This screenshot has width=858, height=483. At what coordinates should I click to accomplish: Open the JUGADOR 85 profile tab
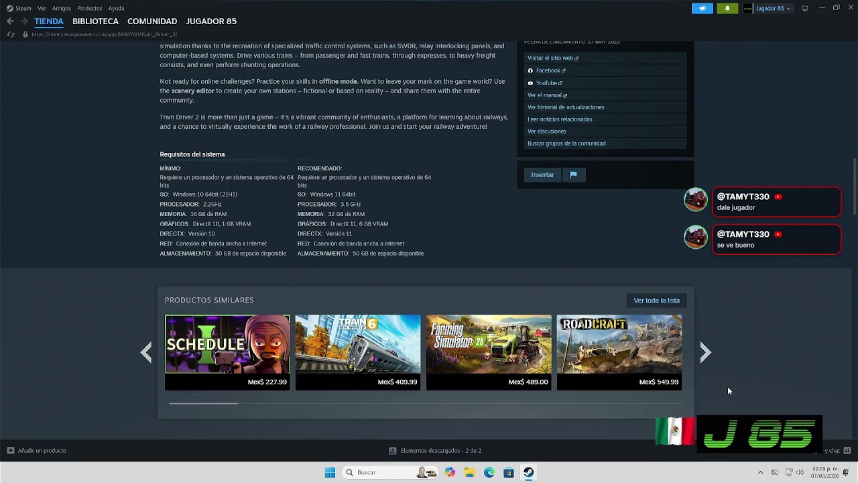pyautogui.click(x=211, y=21)
